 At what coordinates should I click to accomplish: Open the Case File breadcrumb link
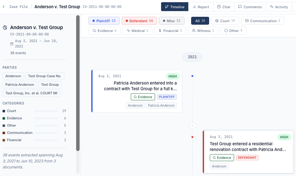tap(19, 7)
